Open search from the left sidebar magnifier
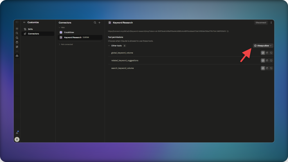The image size is (288, 162). (x=17, y=33)
